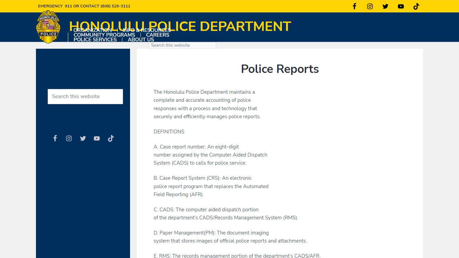Image resolution: width=459 pixels, height=258 pixels.
Task: Click the DEFINITIONS heading text
Action: click(x=169, y=132)
